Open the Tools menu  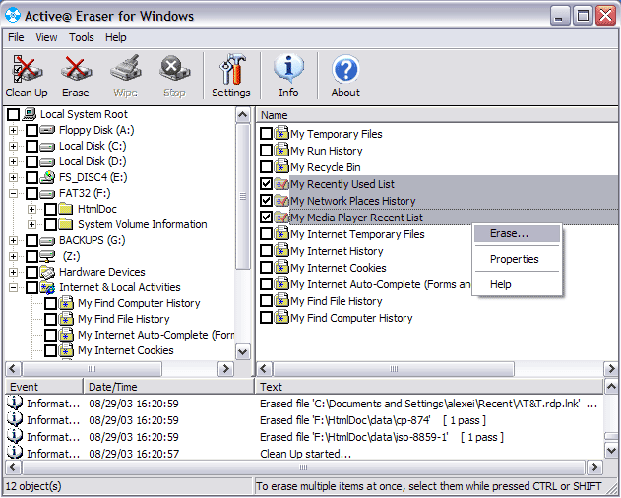(81, 37)
